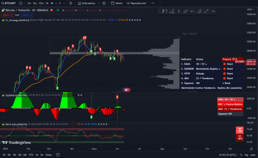The image size is (258, 158).
Task: Set date range to 1D
Action: [x=4, y=155]
